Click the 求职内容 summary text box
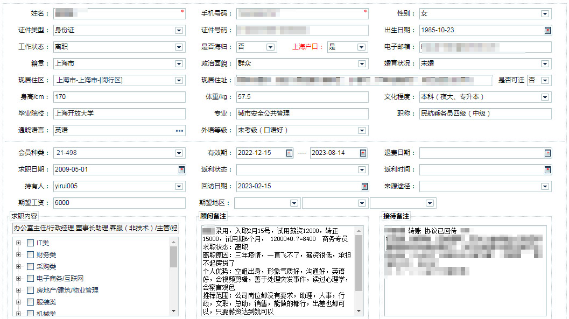The width and height of the screenshot is (569, 319). (x=95, y=229)
